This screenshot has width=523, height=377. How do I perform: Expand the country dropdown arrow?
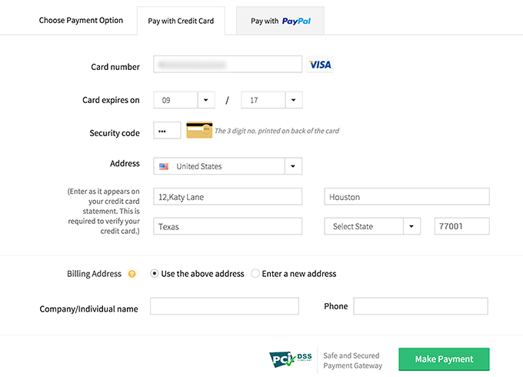point(293,166)
